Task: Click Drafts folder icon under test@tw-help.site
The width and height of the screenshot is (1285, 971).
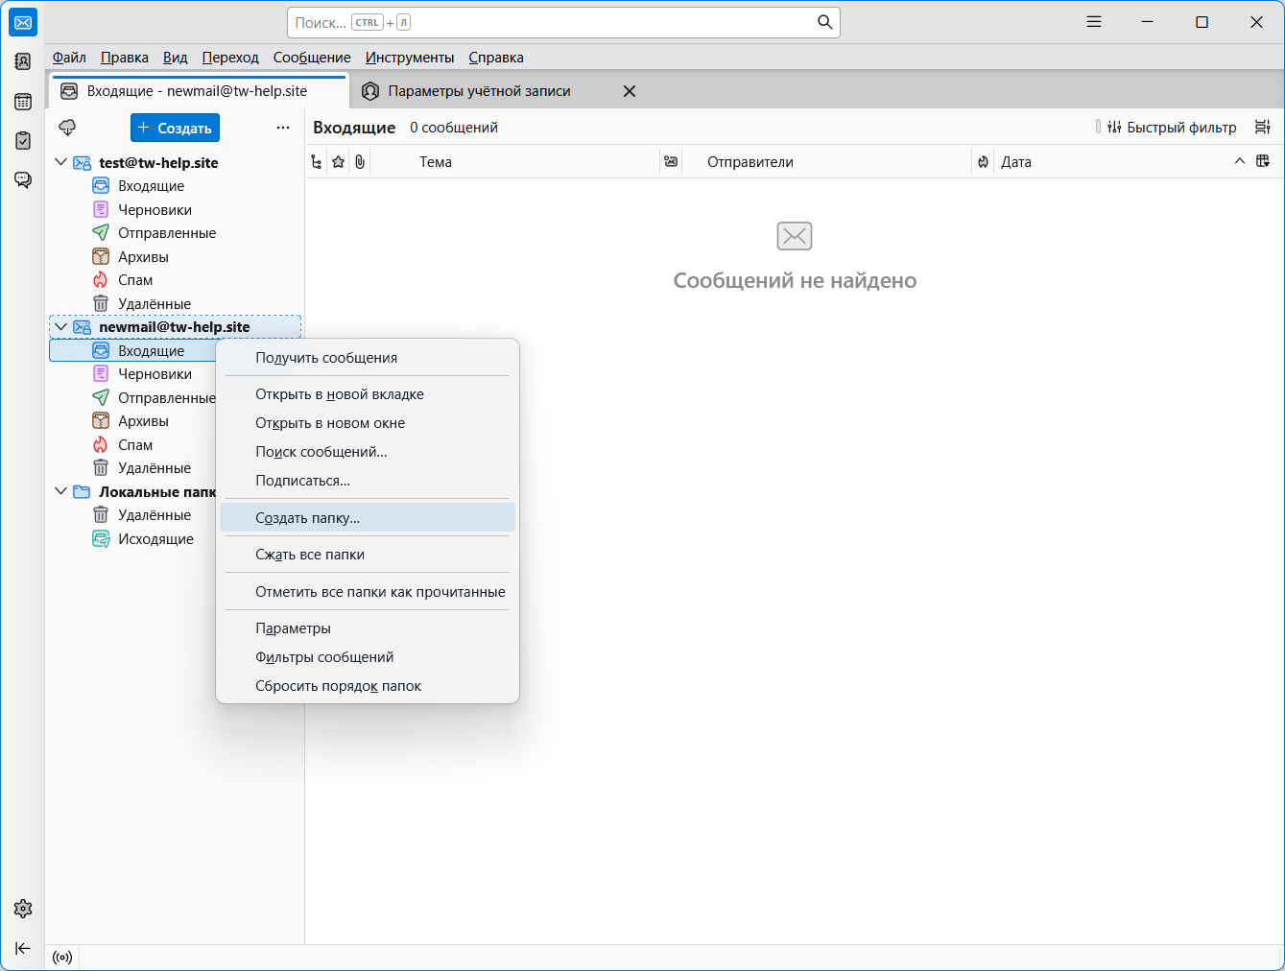Action: [x=101, y=209]
